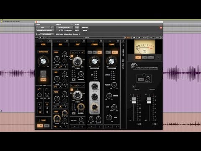Open the COMP module expand-view icon

[100, 41]
